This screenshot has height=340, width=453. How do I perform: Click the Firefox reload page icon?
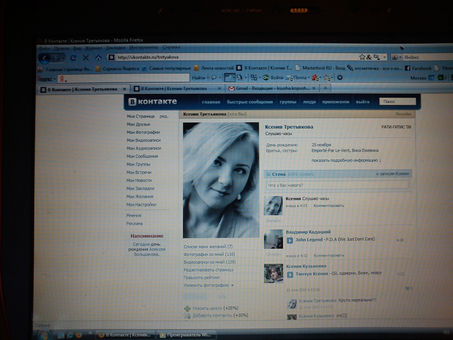pos(73,58)
